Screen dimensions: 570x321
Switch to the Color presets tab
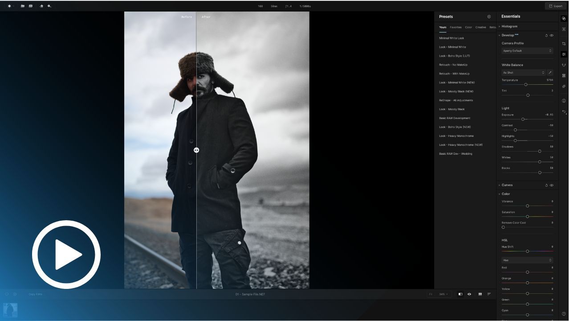tap(468, 27)
